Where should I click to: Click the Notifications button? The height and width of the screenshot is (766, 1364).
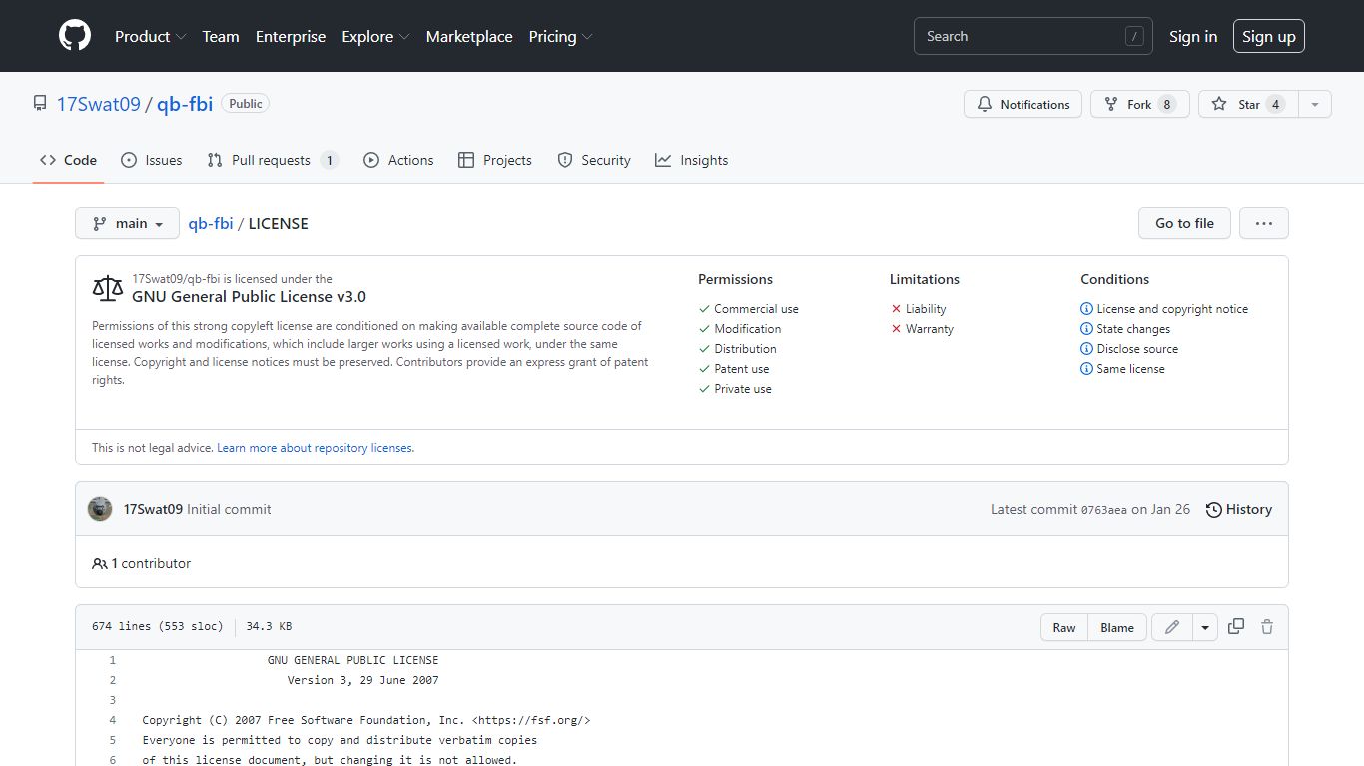pyautogui.click(x=1023, y=104)
